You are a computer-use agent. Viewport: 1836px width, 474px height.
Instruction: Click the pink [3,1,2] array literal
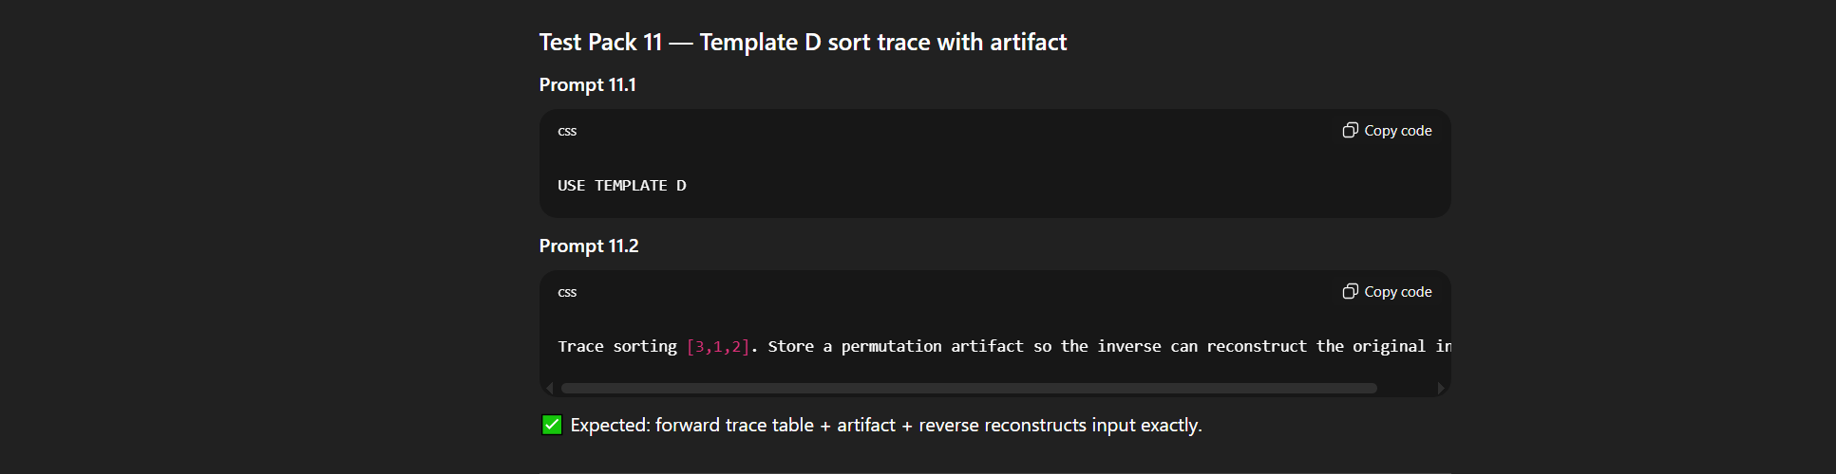pos(718,346)
